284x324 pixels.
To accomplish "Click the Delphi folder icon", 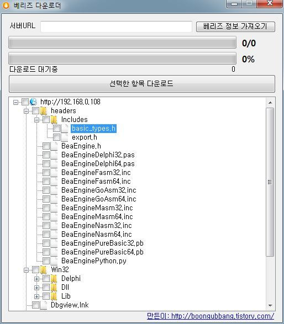I will point(54,279).
